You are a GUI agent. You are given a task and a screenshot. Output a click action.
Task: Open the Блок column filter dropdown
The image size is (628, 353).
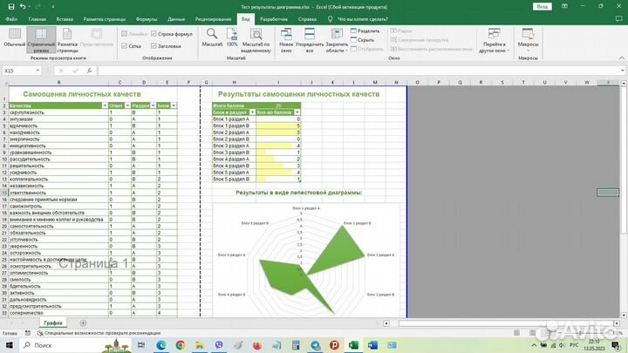(174, 105)
